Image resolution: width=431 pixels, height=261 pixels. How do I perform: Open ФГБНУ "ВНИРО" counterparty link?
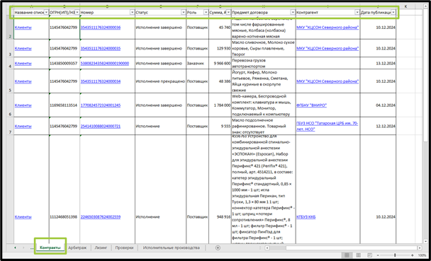pyautogui.click(x=311, y=105)
